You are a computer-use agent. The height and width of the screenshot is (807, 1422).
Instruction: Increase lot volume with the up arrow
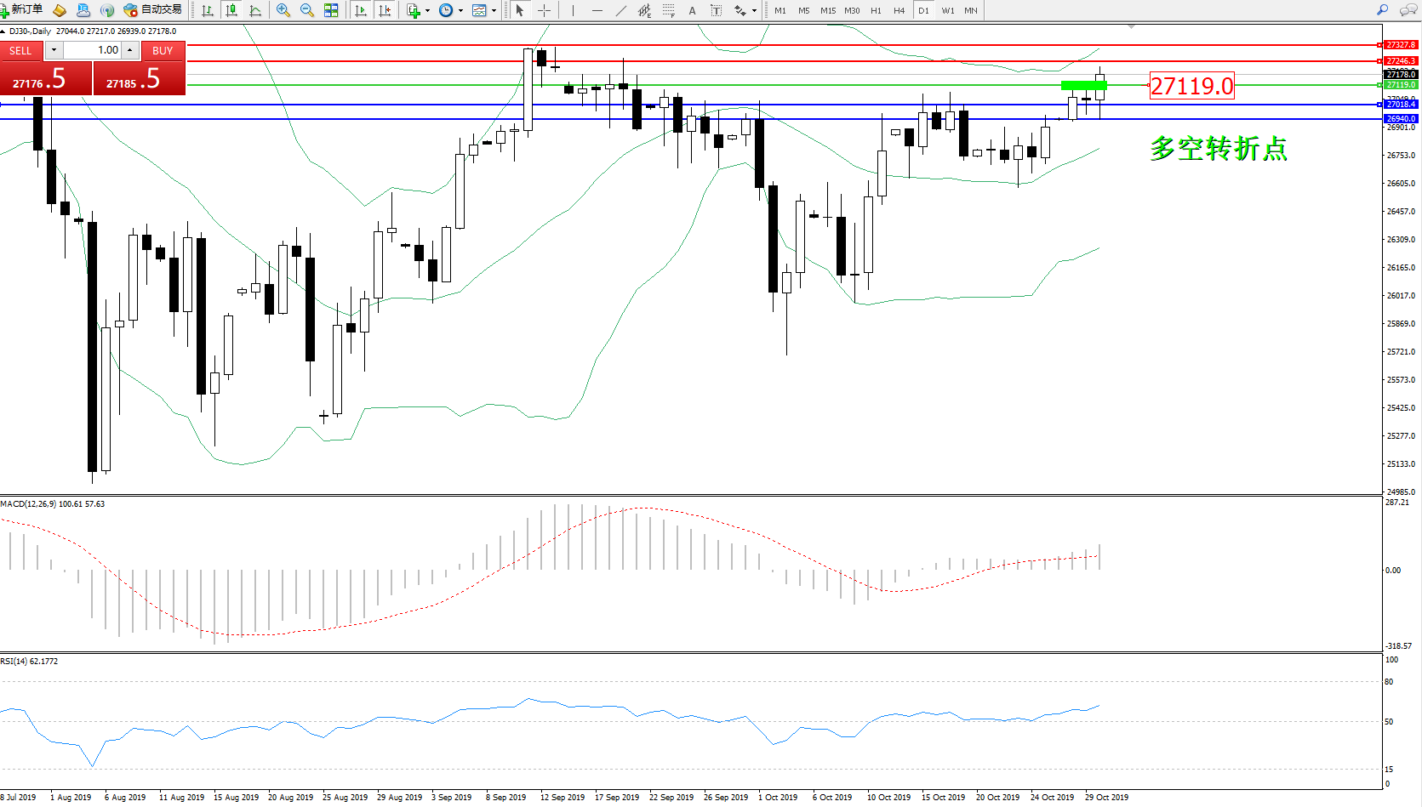tap(130, 50)
